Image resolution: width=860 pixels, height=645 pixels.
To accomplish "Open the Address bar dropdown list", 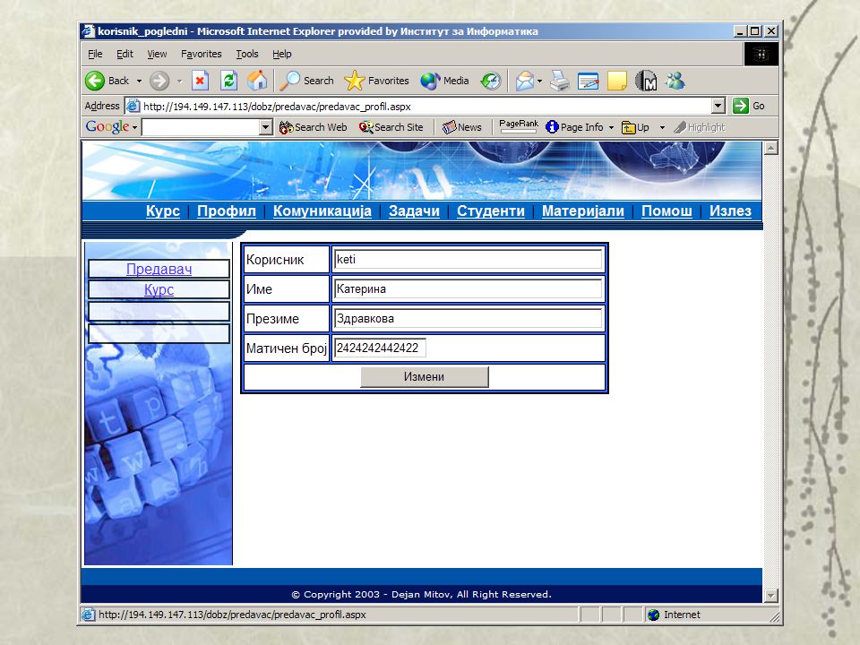I will pos(718,106).
